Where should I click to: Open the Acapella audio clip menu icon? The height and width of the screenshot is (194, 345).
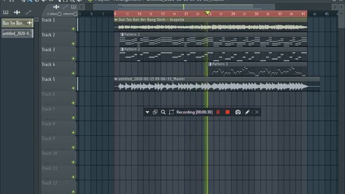[116, 20]
